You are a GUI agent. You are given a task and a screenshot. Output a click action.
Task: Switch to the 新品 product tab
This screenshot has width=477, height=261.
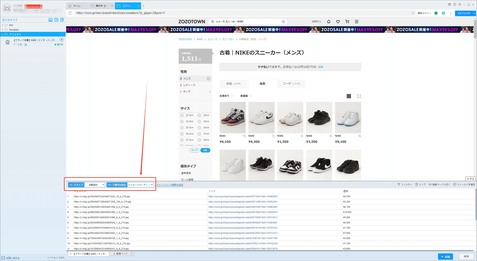[234, 84]
